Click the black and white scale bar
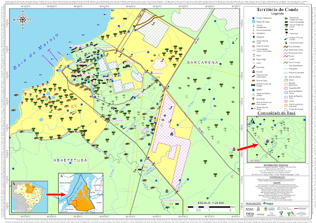Viewport: 316px width, 223px height. (211, 207)
